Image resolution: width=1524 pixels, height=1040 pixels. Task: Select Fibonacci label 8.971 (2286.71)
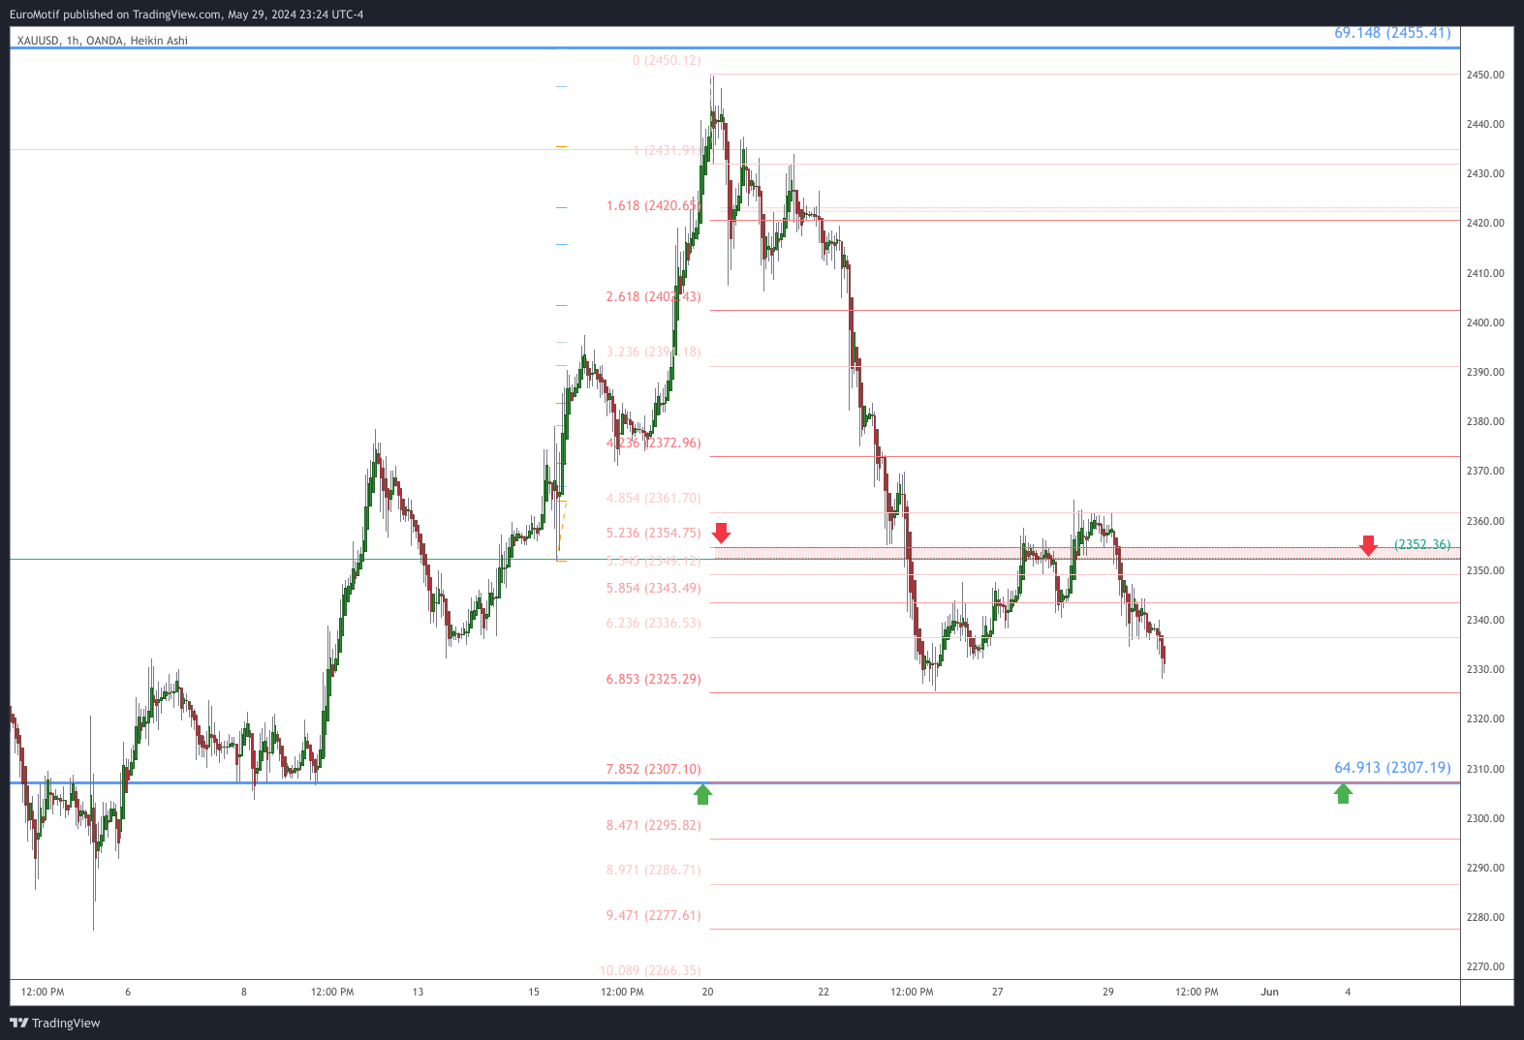click(x=654, y=870)
